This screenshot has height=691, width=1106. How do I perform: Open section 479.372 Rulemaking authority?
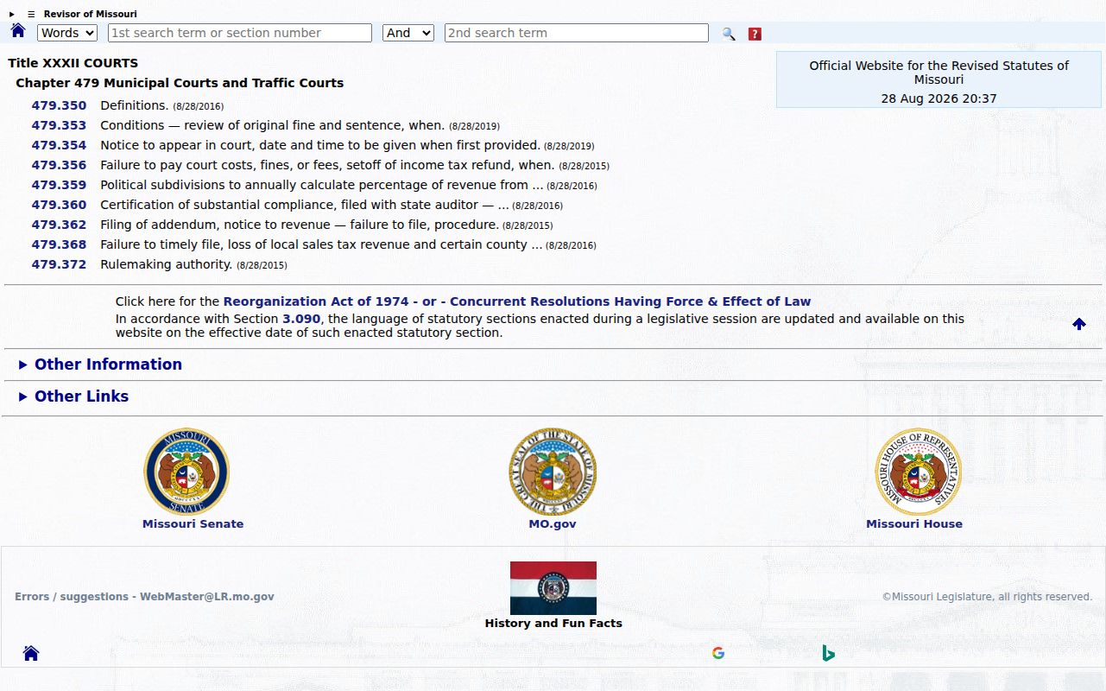pyautogui.click(x=59, y=264)
